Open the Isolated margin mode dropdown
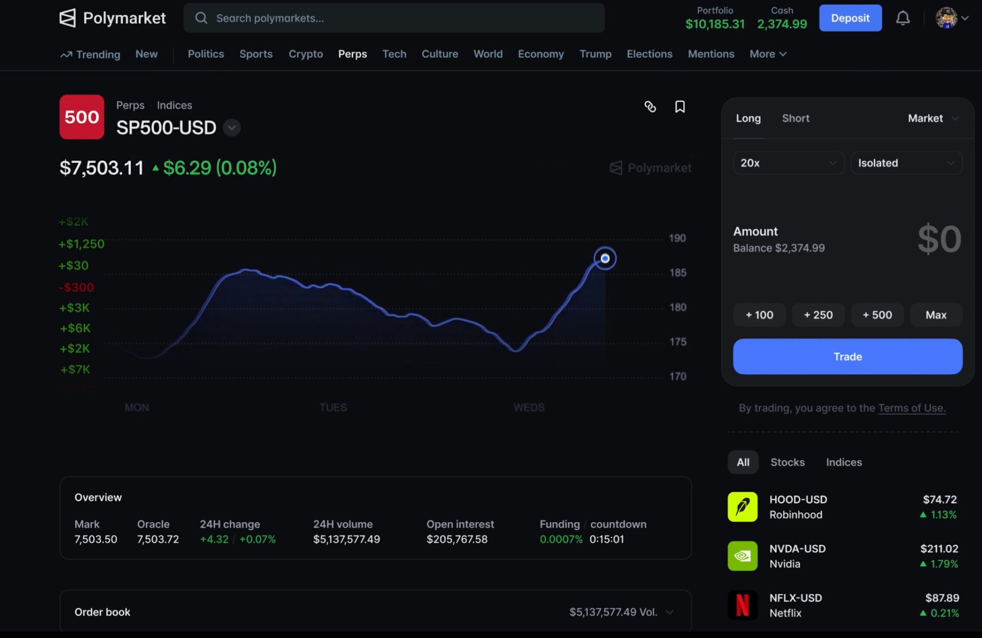The height and width of the screenshot is (638, 982). pyautogui.click(x=906, y=163)
